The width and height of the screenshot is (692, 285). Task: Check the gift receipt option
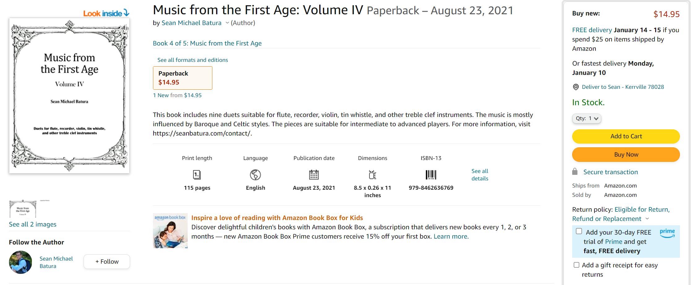point(577,265)
